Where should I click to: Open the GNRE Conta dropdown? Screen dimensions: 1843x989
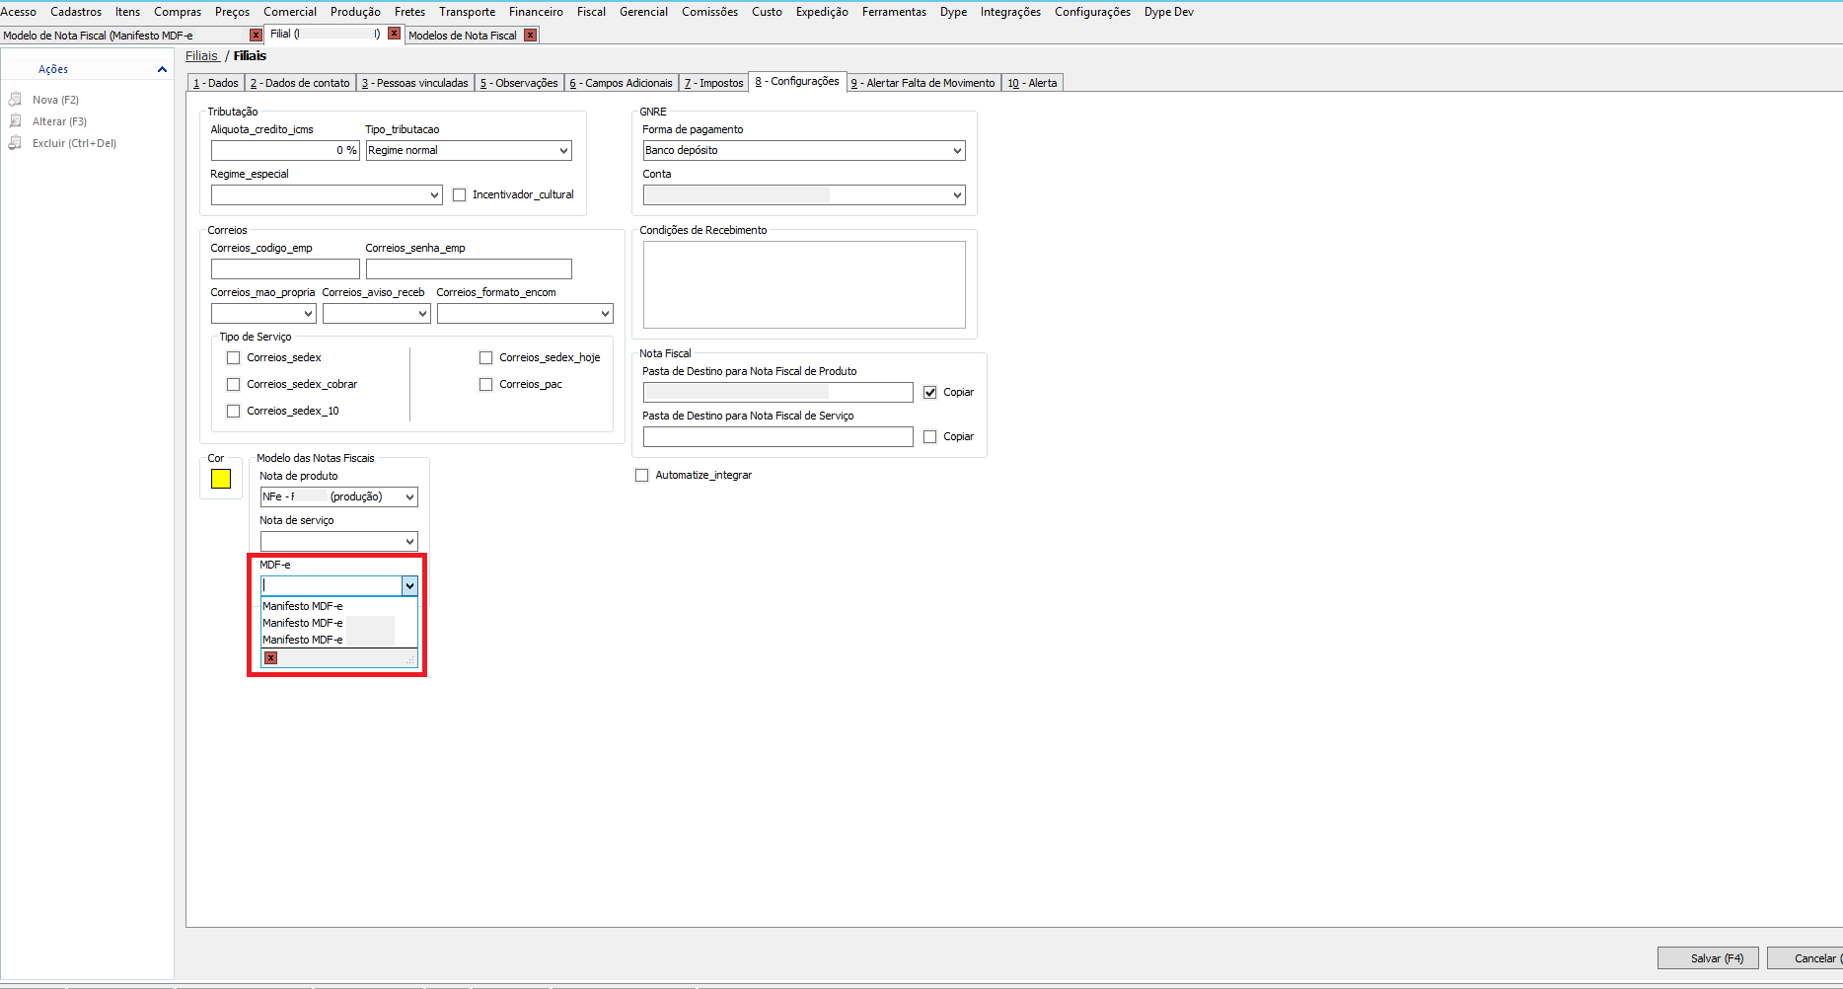tap(957, 195)
